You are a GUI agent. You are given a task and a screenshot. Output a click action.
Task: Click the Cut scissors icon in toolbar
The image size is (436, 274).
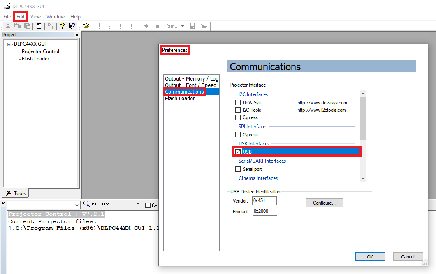click(x=8, y=26)
